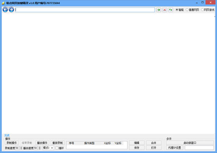217x153 pixels.
Task: Click the blue Back arrow button
Action: click(x=5, y=10)
